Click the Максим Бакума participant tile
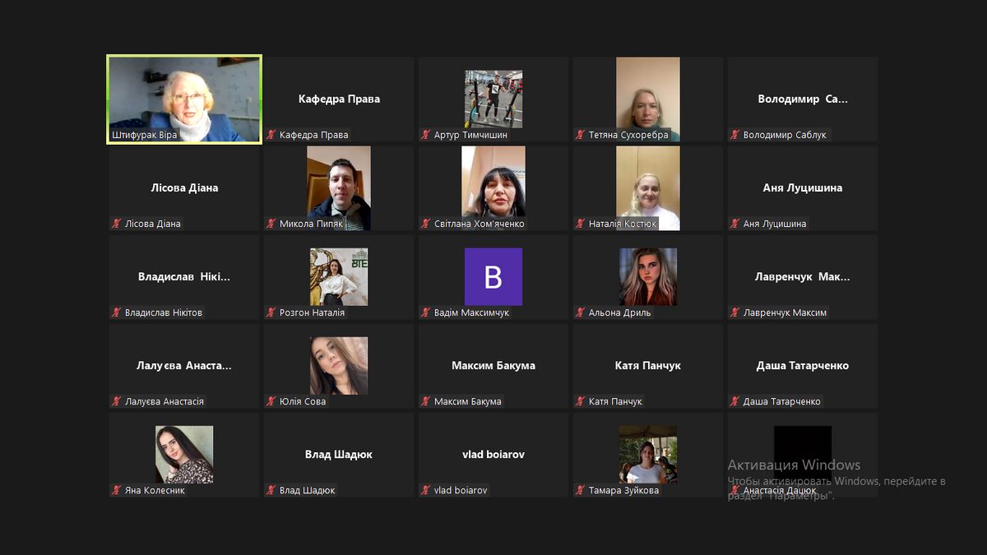987x555 pixels. [x=493, y=366]
